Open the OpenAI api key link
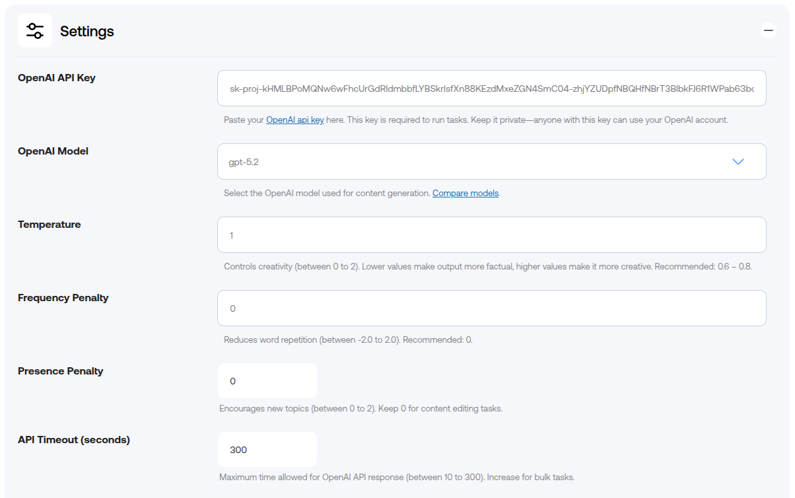 tap(294, 120)
